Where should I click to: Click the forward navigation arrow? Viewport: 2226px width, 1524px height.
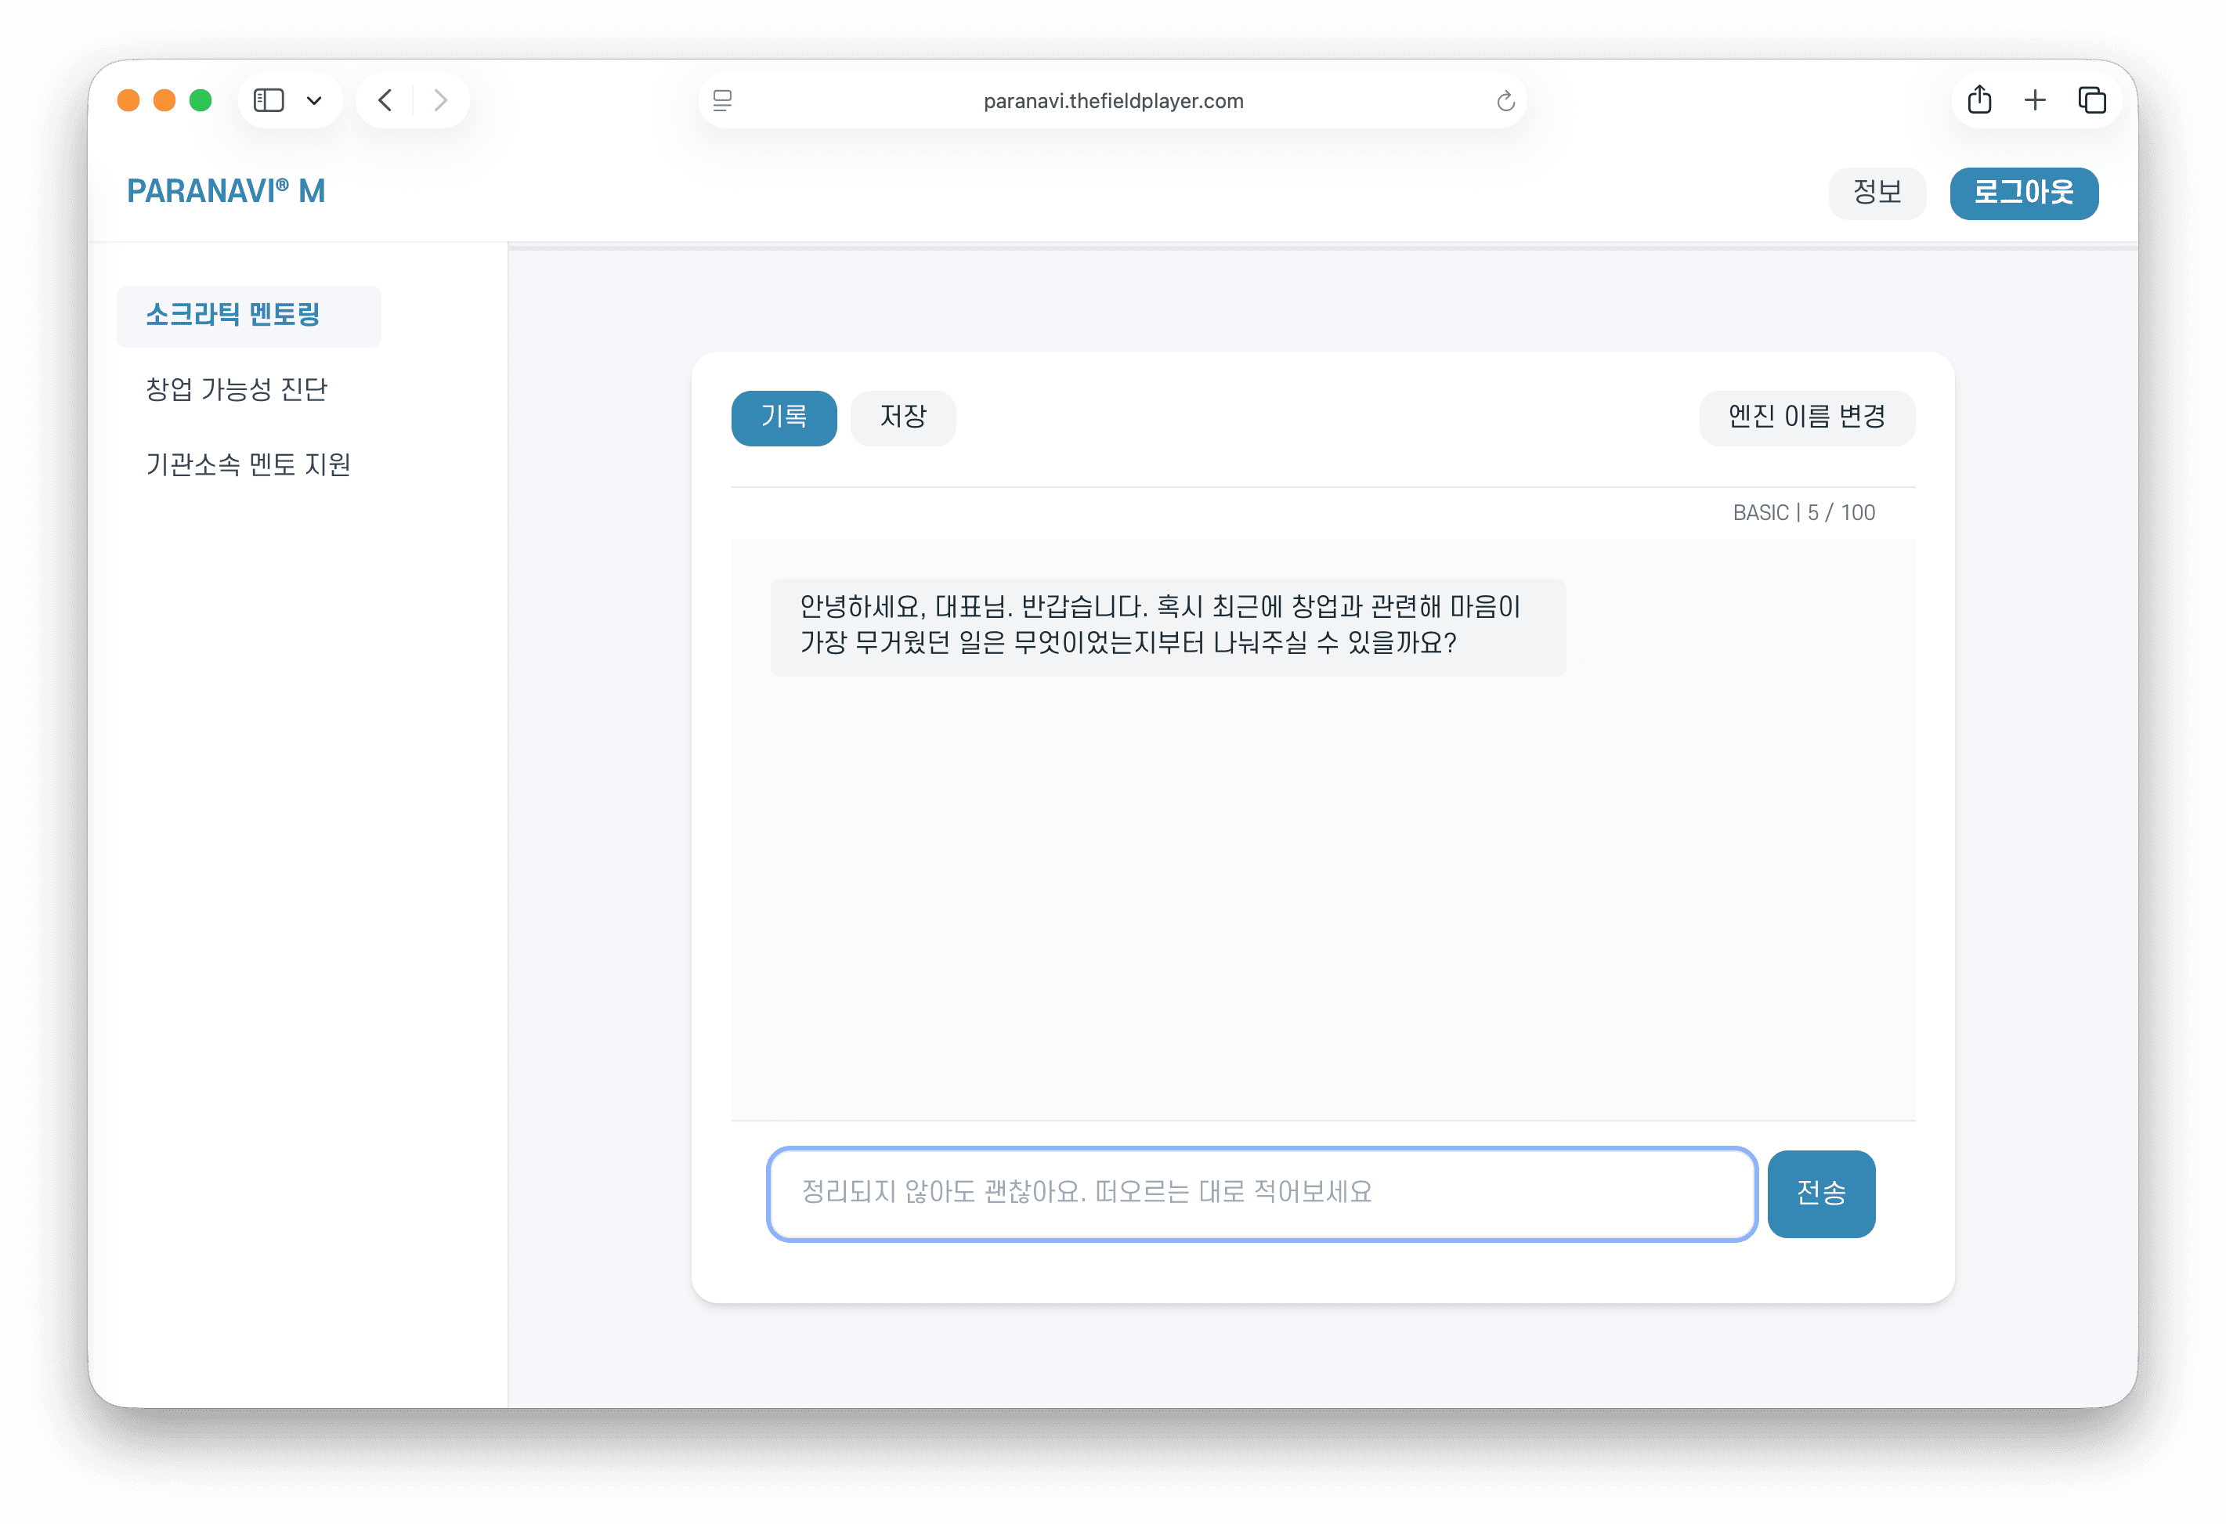tap(439, 99)
